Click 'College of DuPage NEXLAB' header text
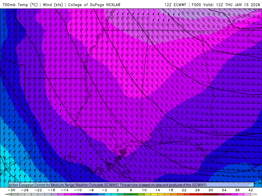Screen dimensions: 262x196 94,5
